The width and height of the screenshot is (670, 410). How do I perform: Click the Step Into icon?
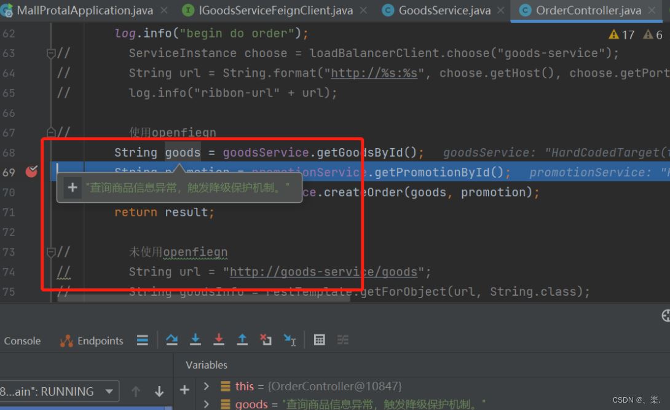pos(195,340)
